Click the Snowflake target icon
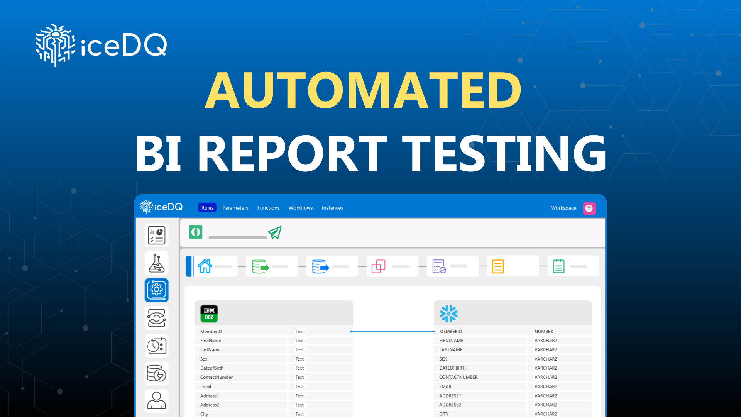This screenshot has height=417, width=741. point(448,314)
